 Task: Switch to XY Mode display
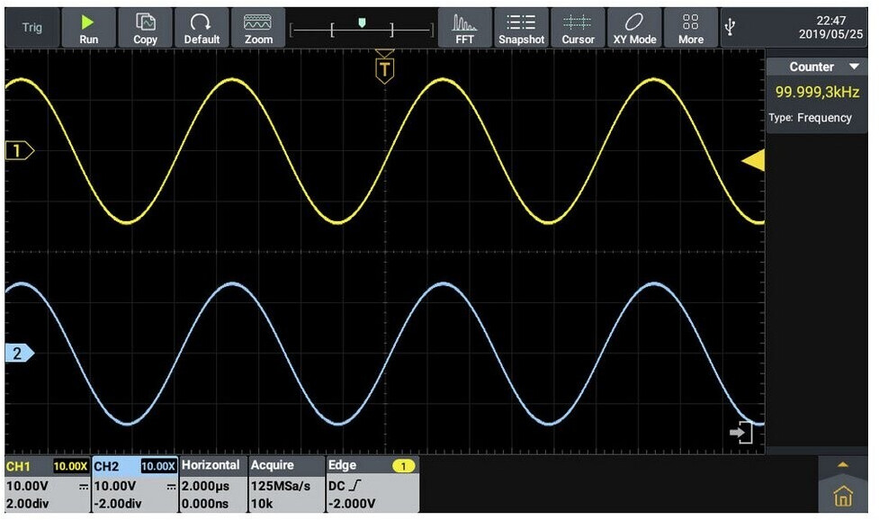click(634, 27)
